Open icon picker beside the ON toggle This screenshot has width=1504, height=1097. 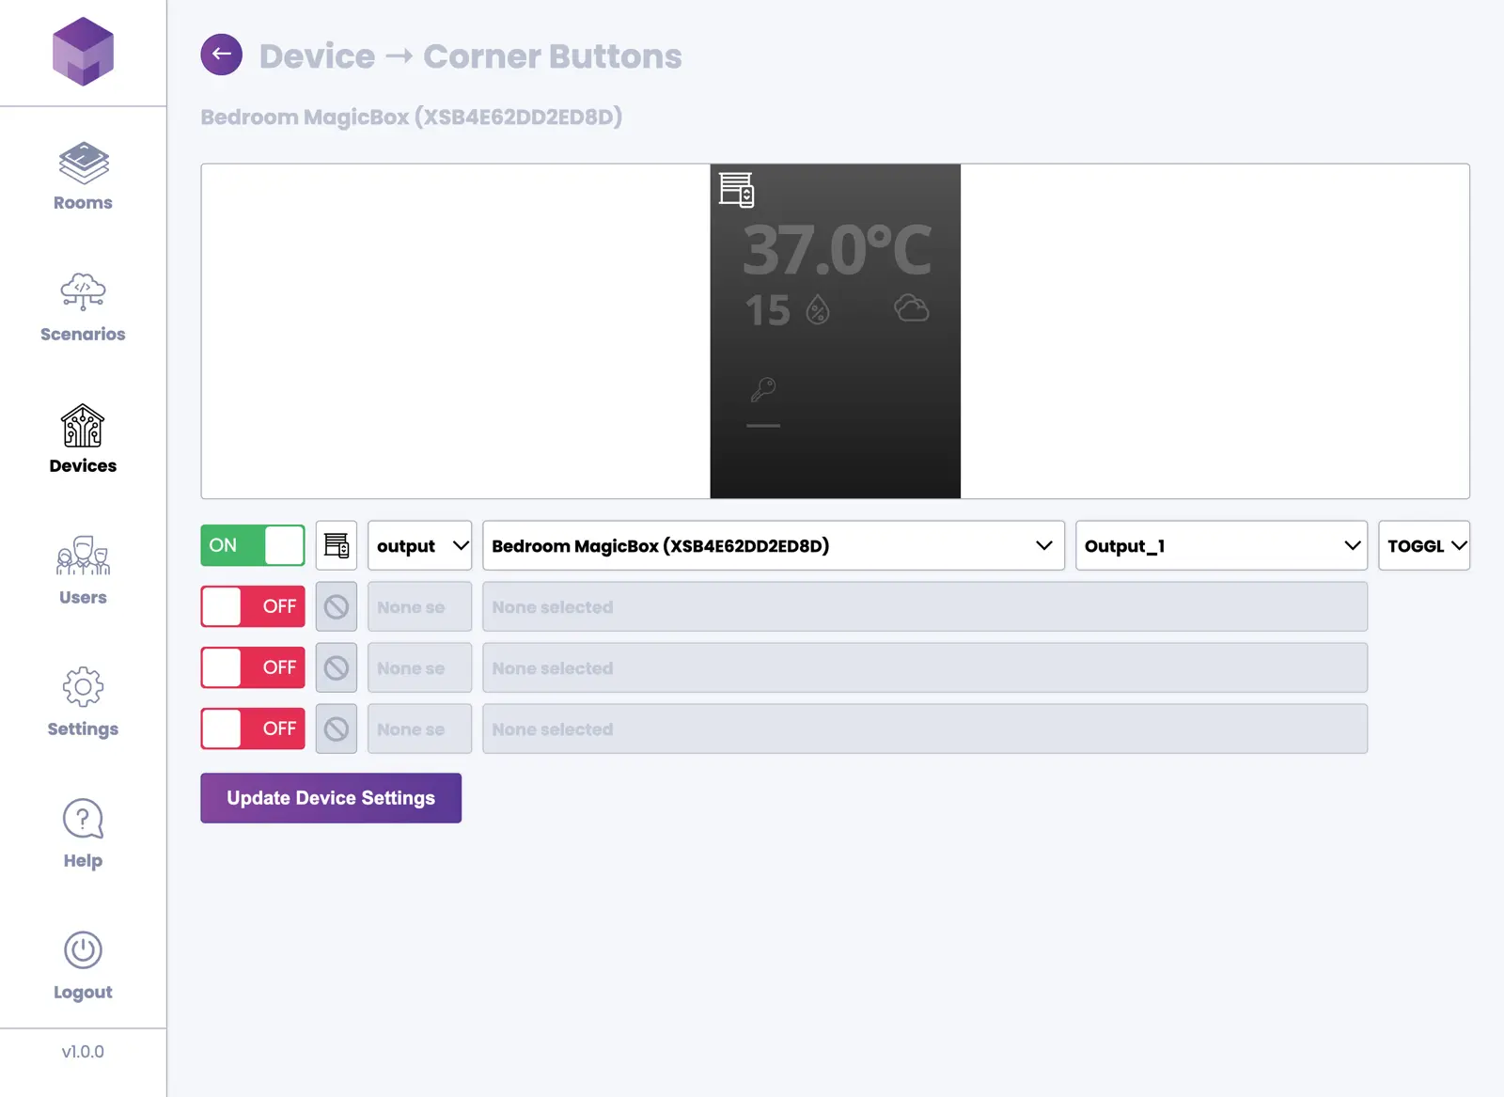click(x=337, y=545)
